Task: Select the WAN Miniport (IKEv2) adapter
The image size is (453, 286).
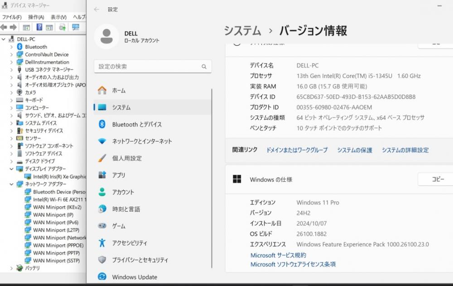Action: point(57,207)
